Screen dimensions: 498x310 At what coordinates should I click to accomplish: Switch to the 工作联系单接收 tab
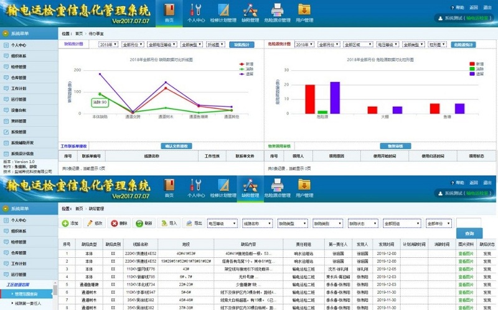pos(75,146)
